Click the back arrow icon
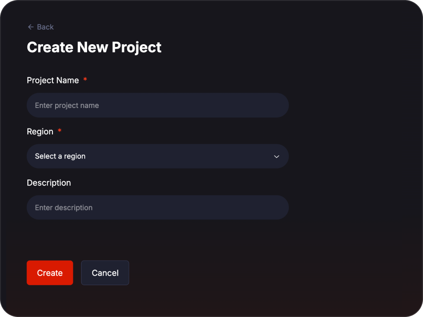The image size is (423, 317). click(x=31, y=27)
